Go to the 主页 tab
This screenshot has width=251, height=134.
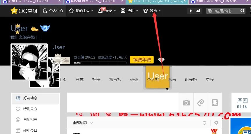coord(63,80)
